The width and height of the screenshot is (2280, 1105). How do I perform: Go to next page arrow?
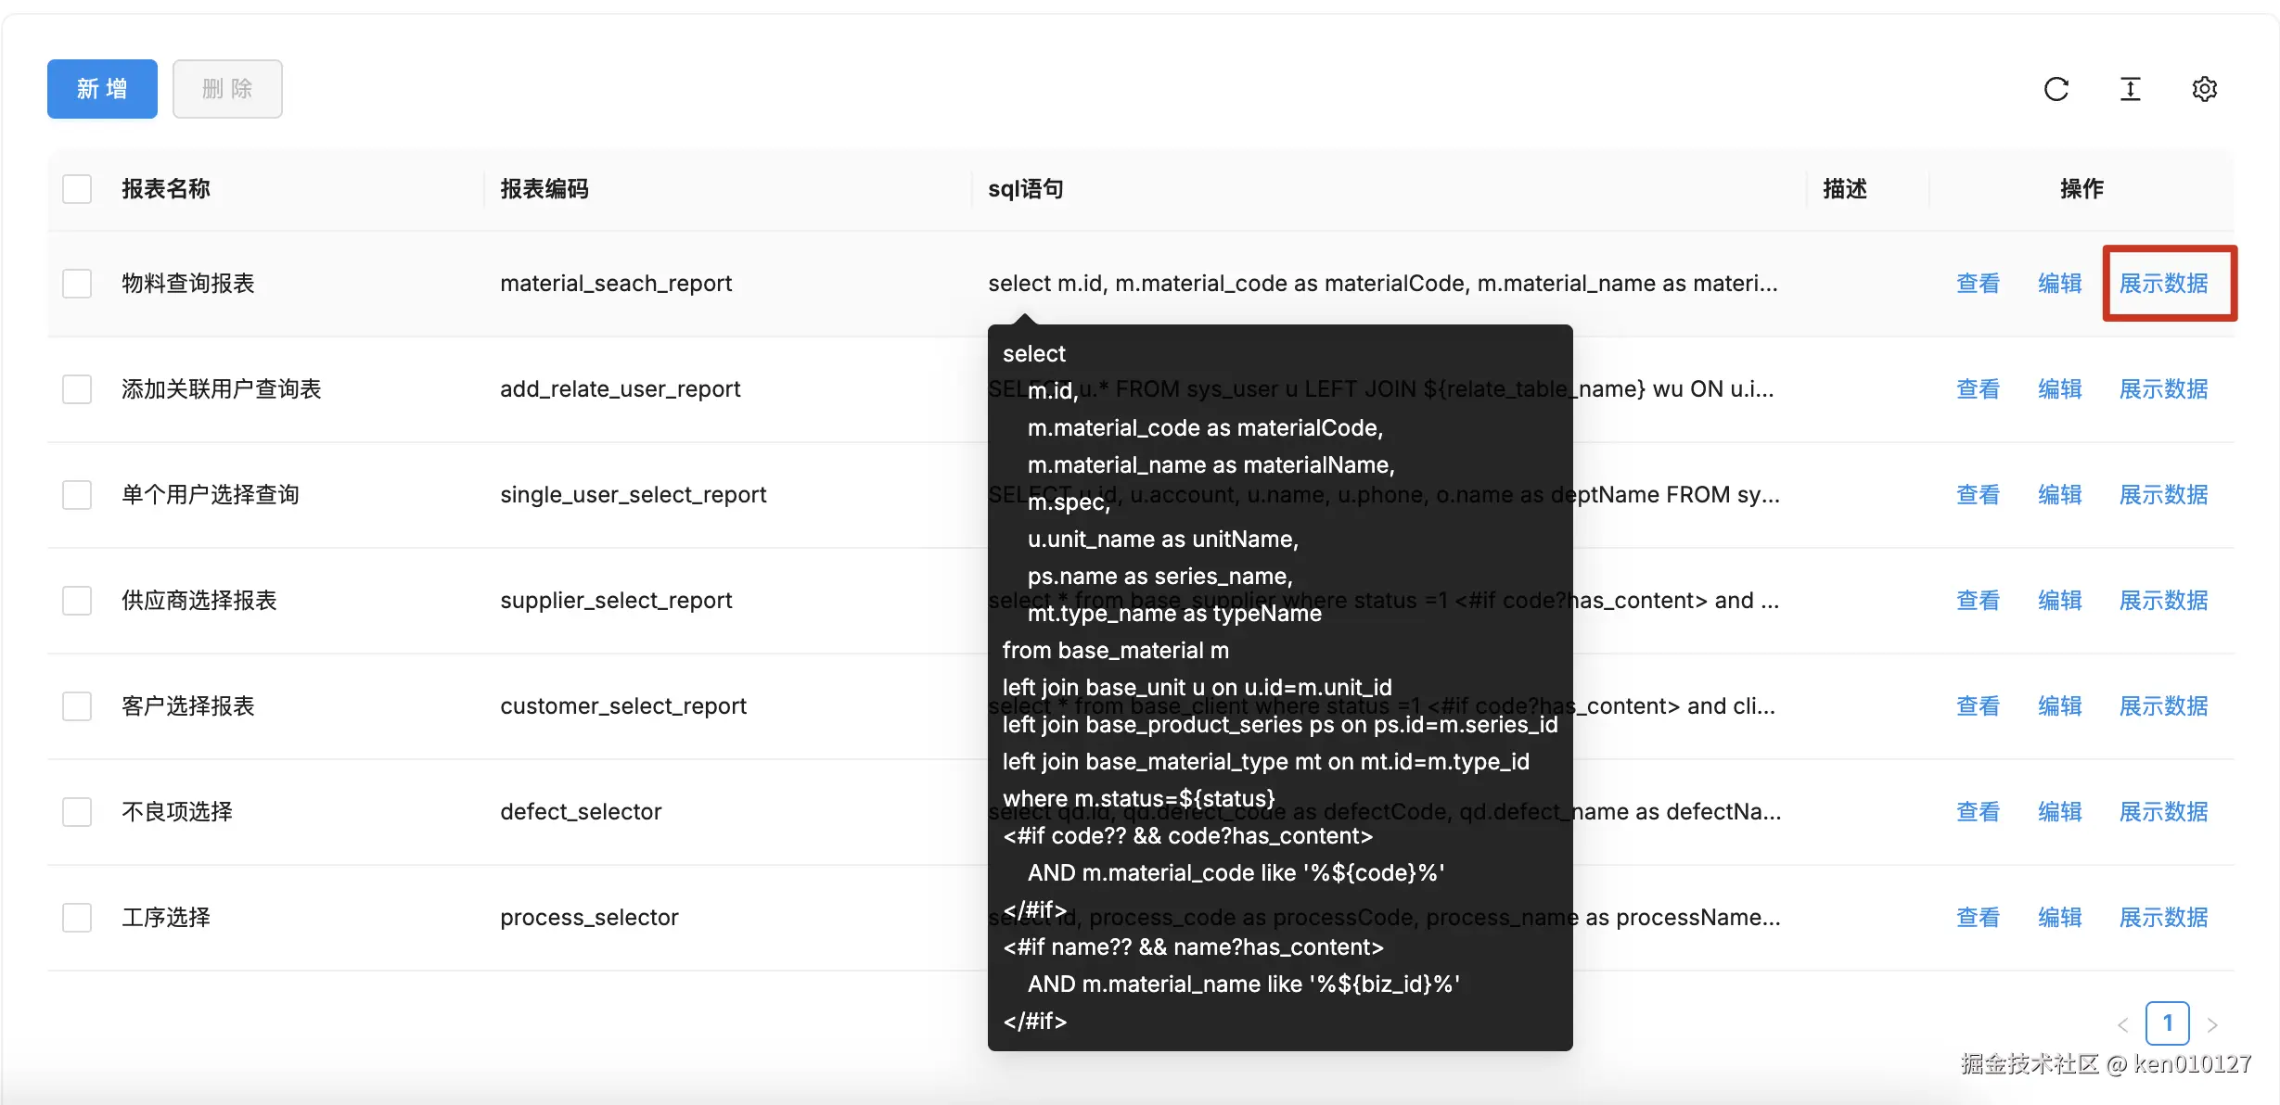click(2212, 1024)
